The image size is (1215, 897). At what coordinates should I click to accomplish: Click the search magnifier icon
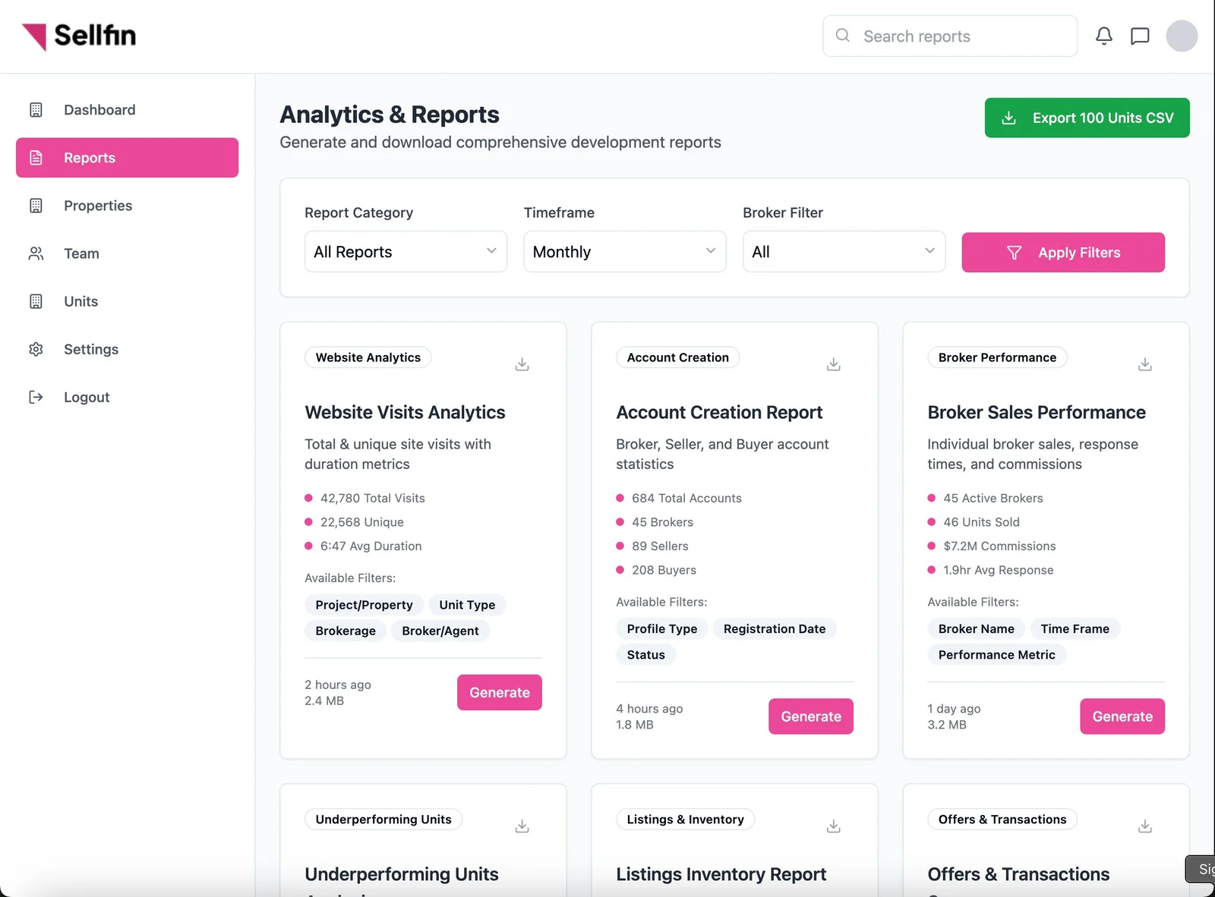pyautogui.click(x=843, y=35)
